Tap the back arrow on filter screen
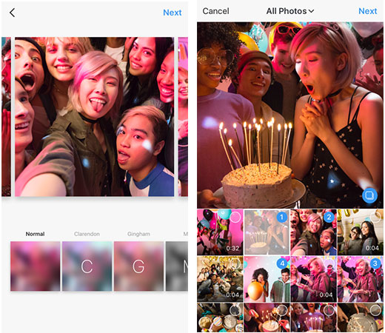Image resolution: width=385 pixels, height=333 pixels. (13, 13)
